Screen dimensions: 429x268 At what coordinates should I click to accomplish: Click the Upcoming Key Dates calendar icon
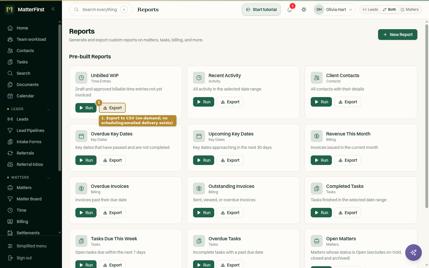coord(199,136)
